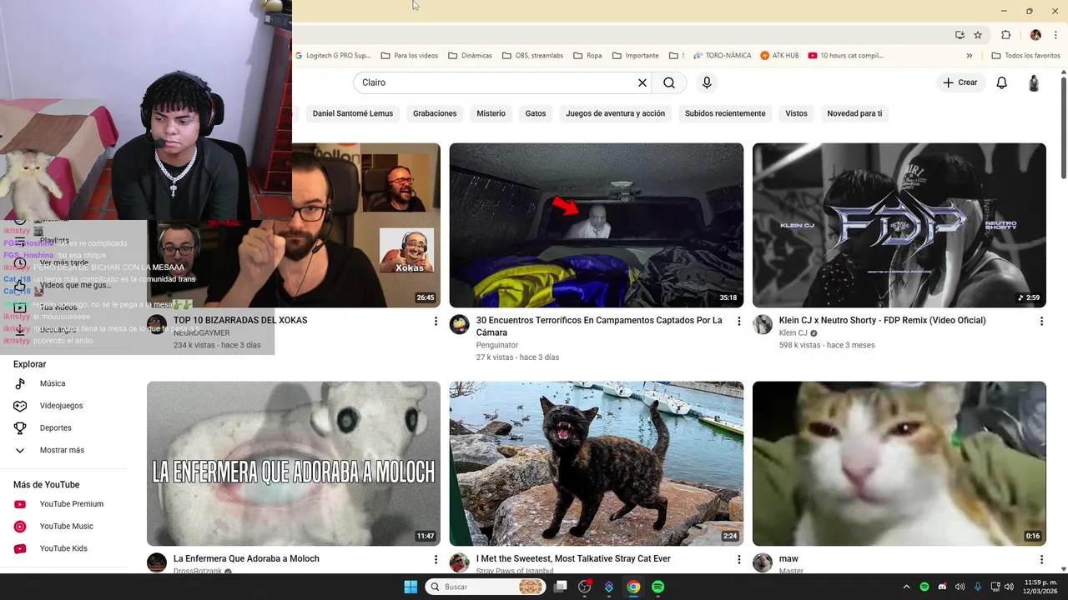The height and width of the screenshot is (600, 1068).
Task: Show hidden system tray icons chevron
Action: (907, 587)
